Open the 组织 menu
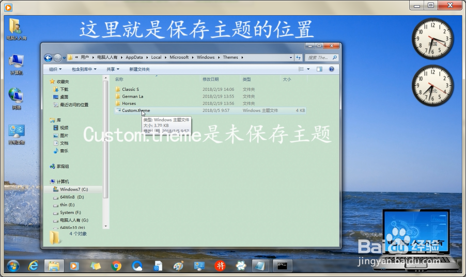This screenshot has width=466, height=277. pyautogui.click(x=55, y=69)
